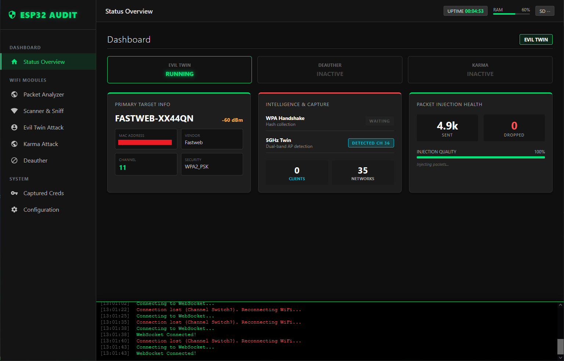The width and height of the screenshot is (564, 361).
Task: Click the Karma Attack globe icon
Action: (14, 144)
